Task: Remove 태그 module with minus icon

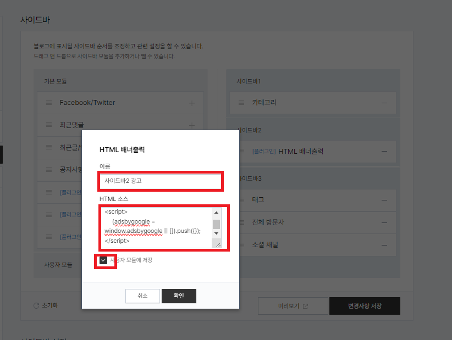Action: pos(384,200)
